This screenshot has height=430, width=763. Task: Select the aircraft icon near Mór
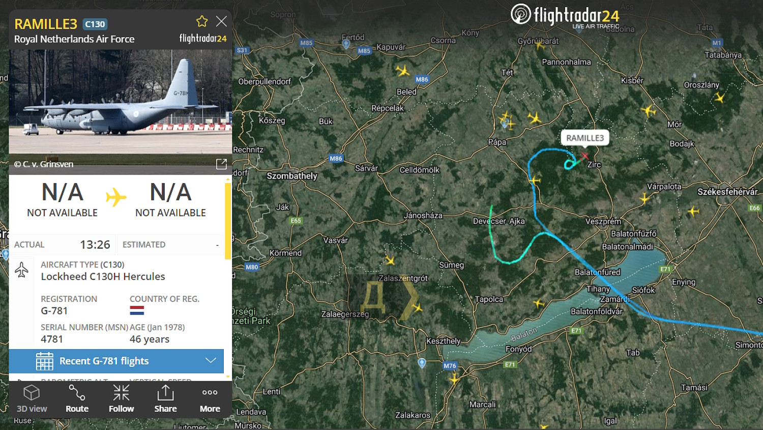tap(648, 110)
